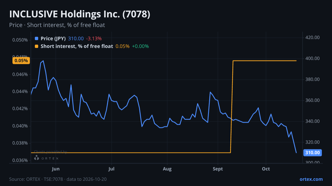
Task: Click the blue Price legend color square
Action: pos(37,39)
